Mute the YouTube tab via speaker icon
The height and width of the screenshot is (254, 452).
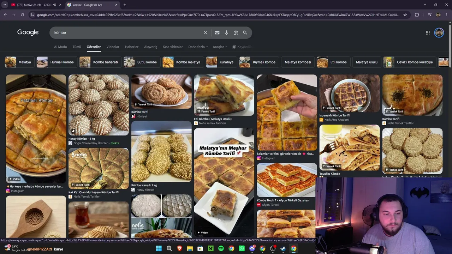point(54,5)
